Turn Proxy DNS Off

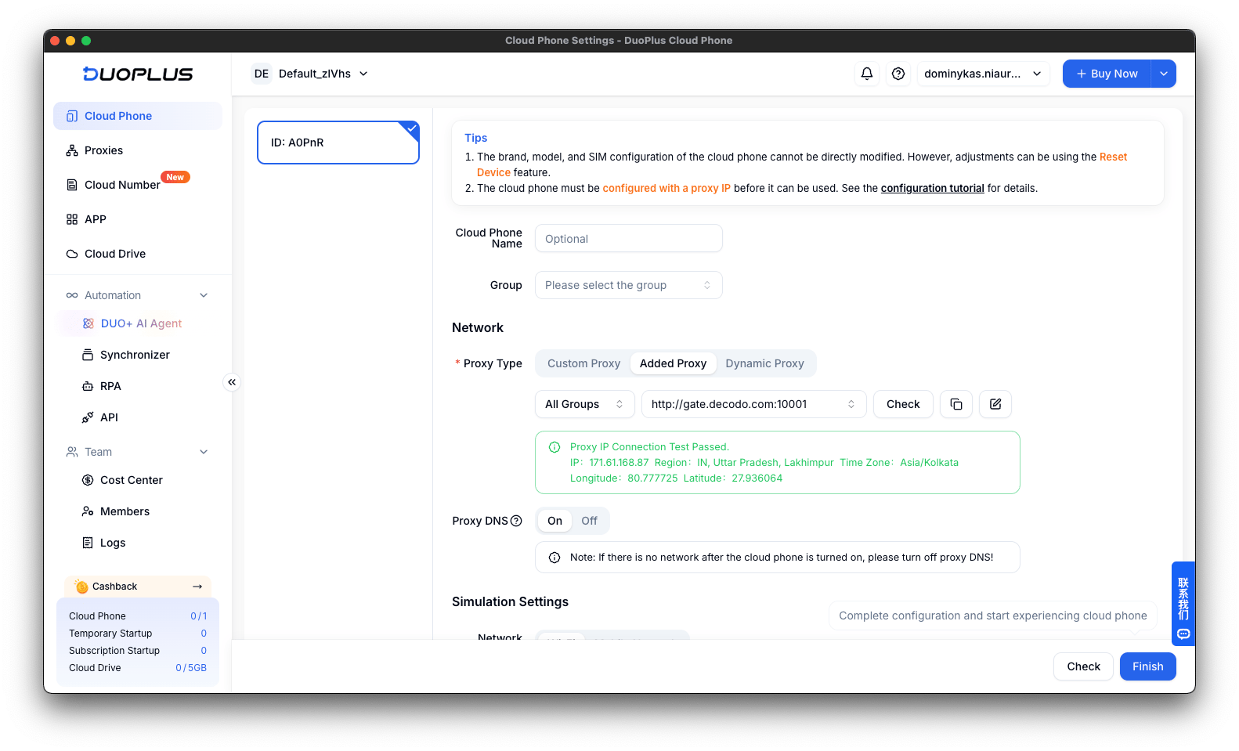[x=589, y=521]
